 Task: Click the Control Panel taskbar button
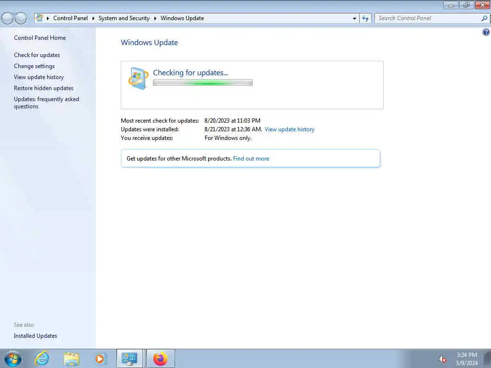(129, 358)
